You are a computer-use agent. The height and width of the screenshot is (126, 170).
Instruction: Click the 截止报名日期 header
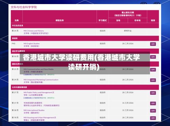tap(128, 13)
